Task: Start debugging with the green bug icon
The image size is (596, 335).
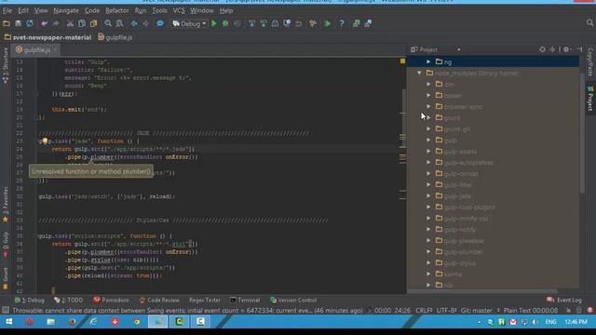Action: coord(225,23)
